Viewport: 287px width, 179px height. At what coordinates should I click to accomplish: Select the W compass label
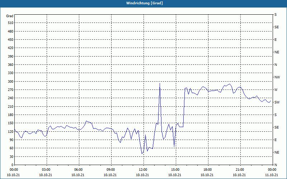tap(276, 90)
